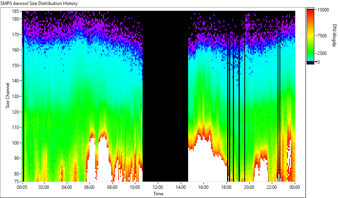Screen dimensions: 338x198
Task: Click the 08:00 time tick label
Action: [x=112, y=187]
